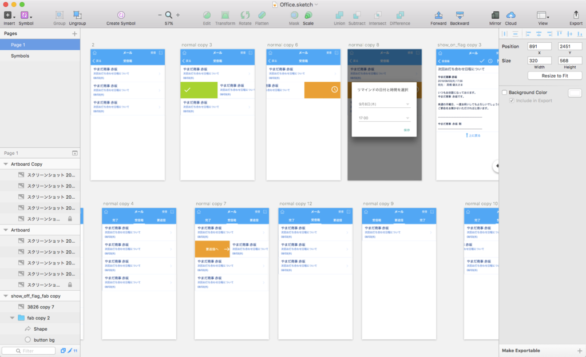Click the layer Filter search field
Viewport: 586px width, 357px height.
pos(29,351)
